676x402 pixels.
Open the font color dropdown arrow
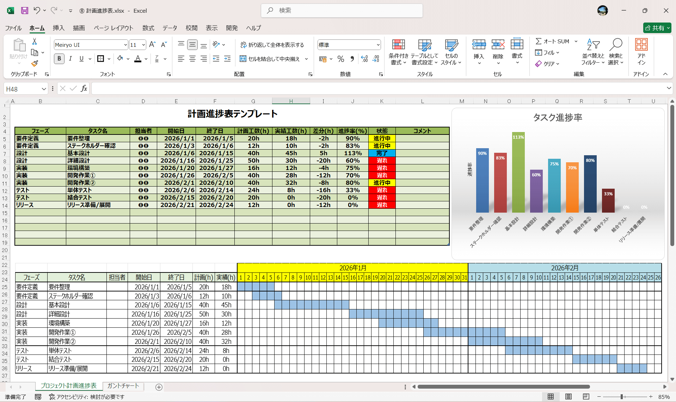coord(146,59)
